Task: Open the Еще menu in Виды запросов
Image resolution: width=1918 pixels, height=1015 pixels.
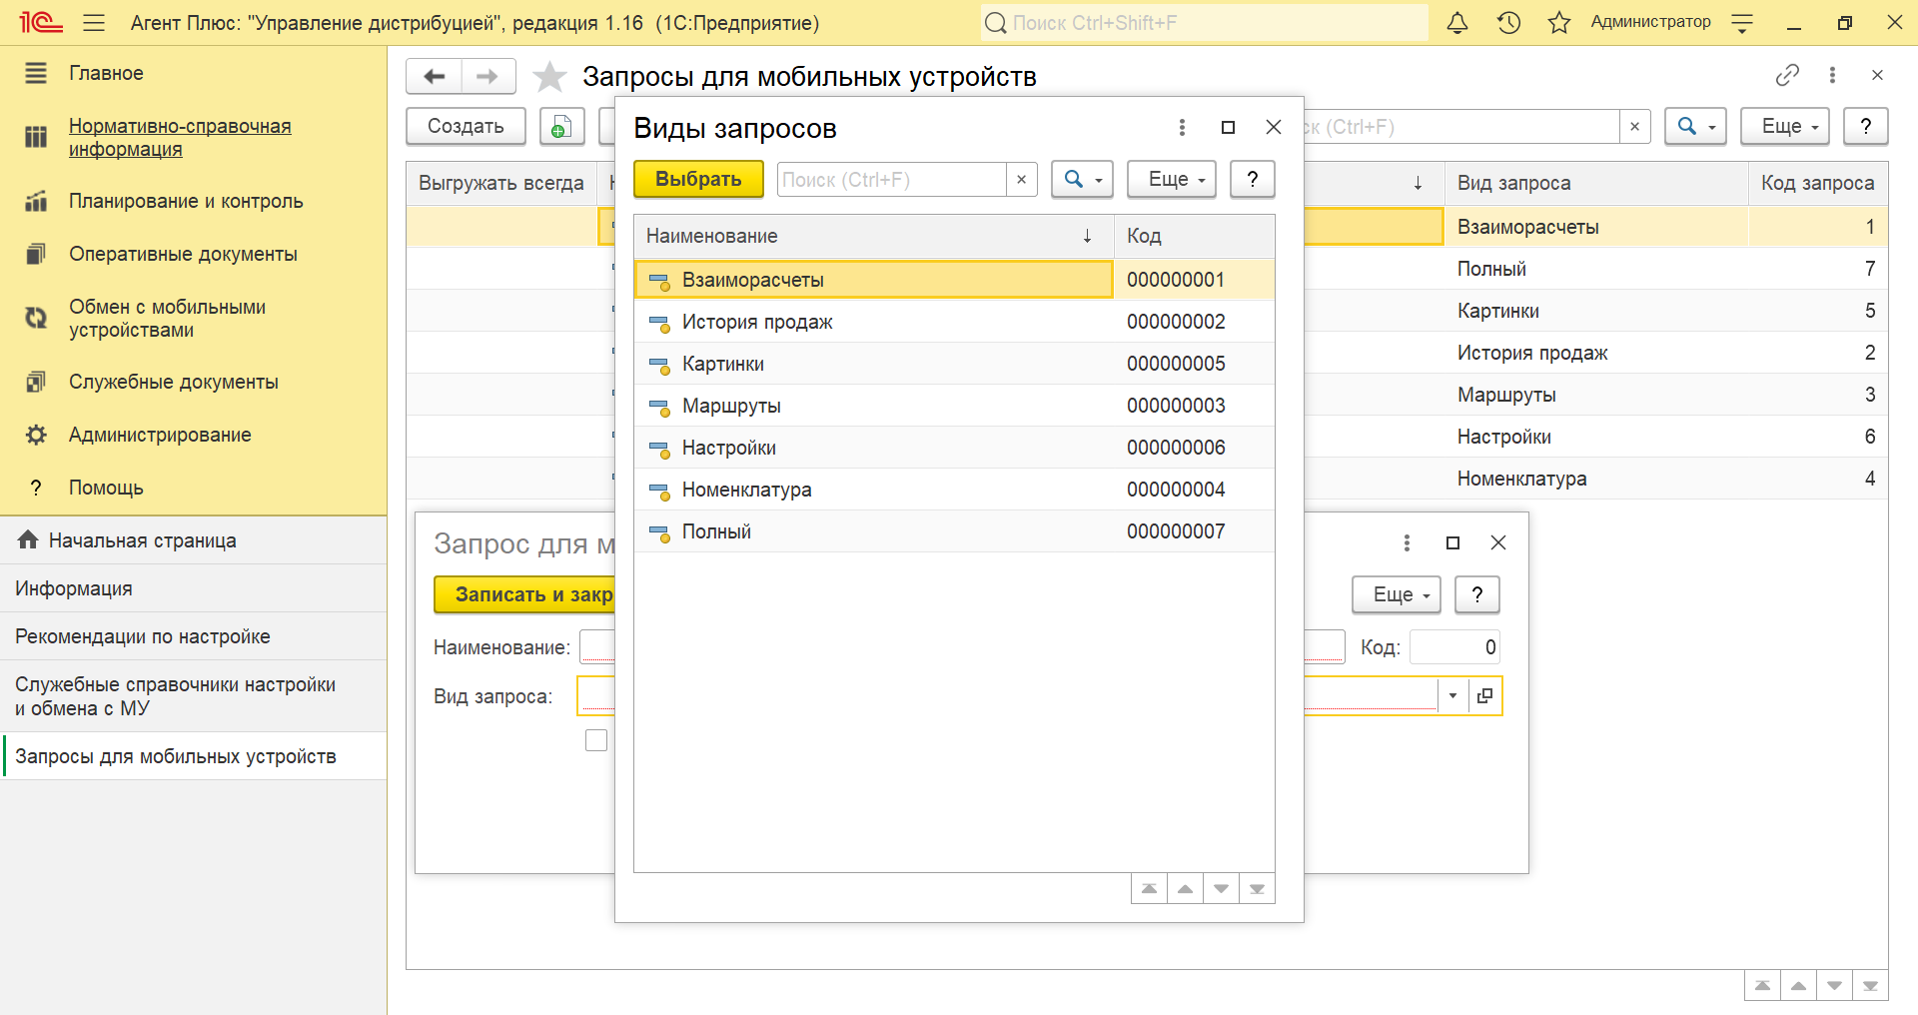Action: point(1172,180)
